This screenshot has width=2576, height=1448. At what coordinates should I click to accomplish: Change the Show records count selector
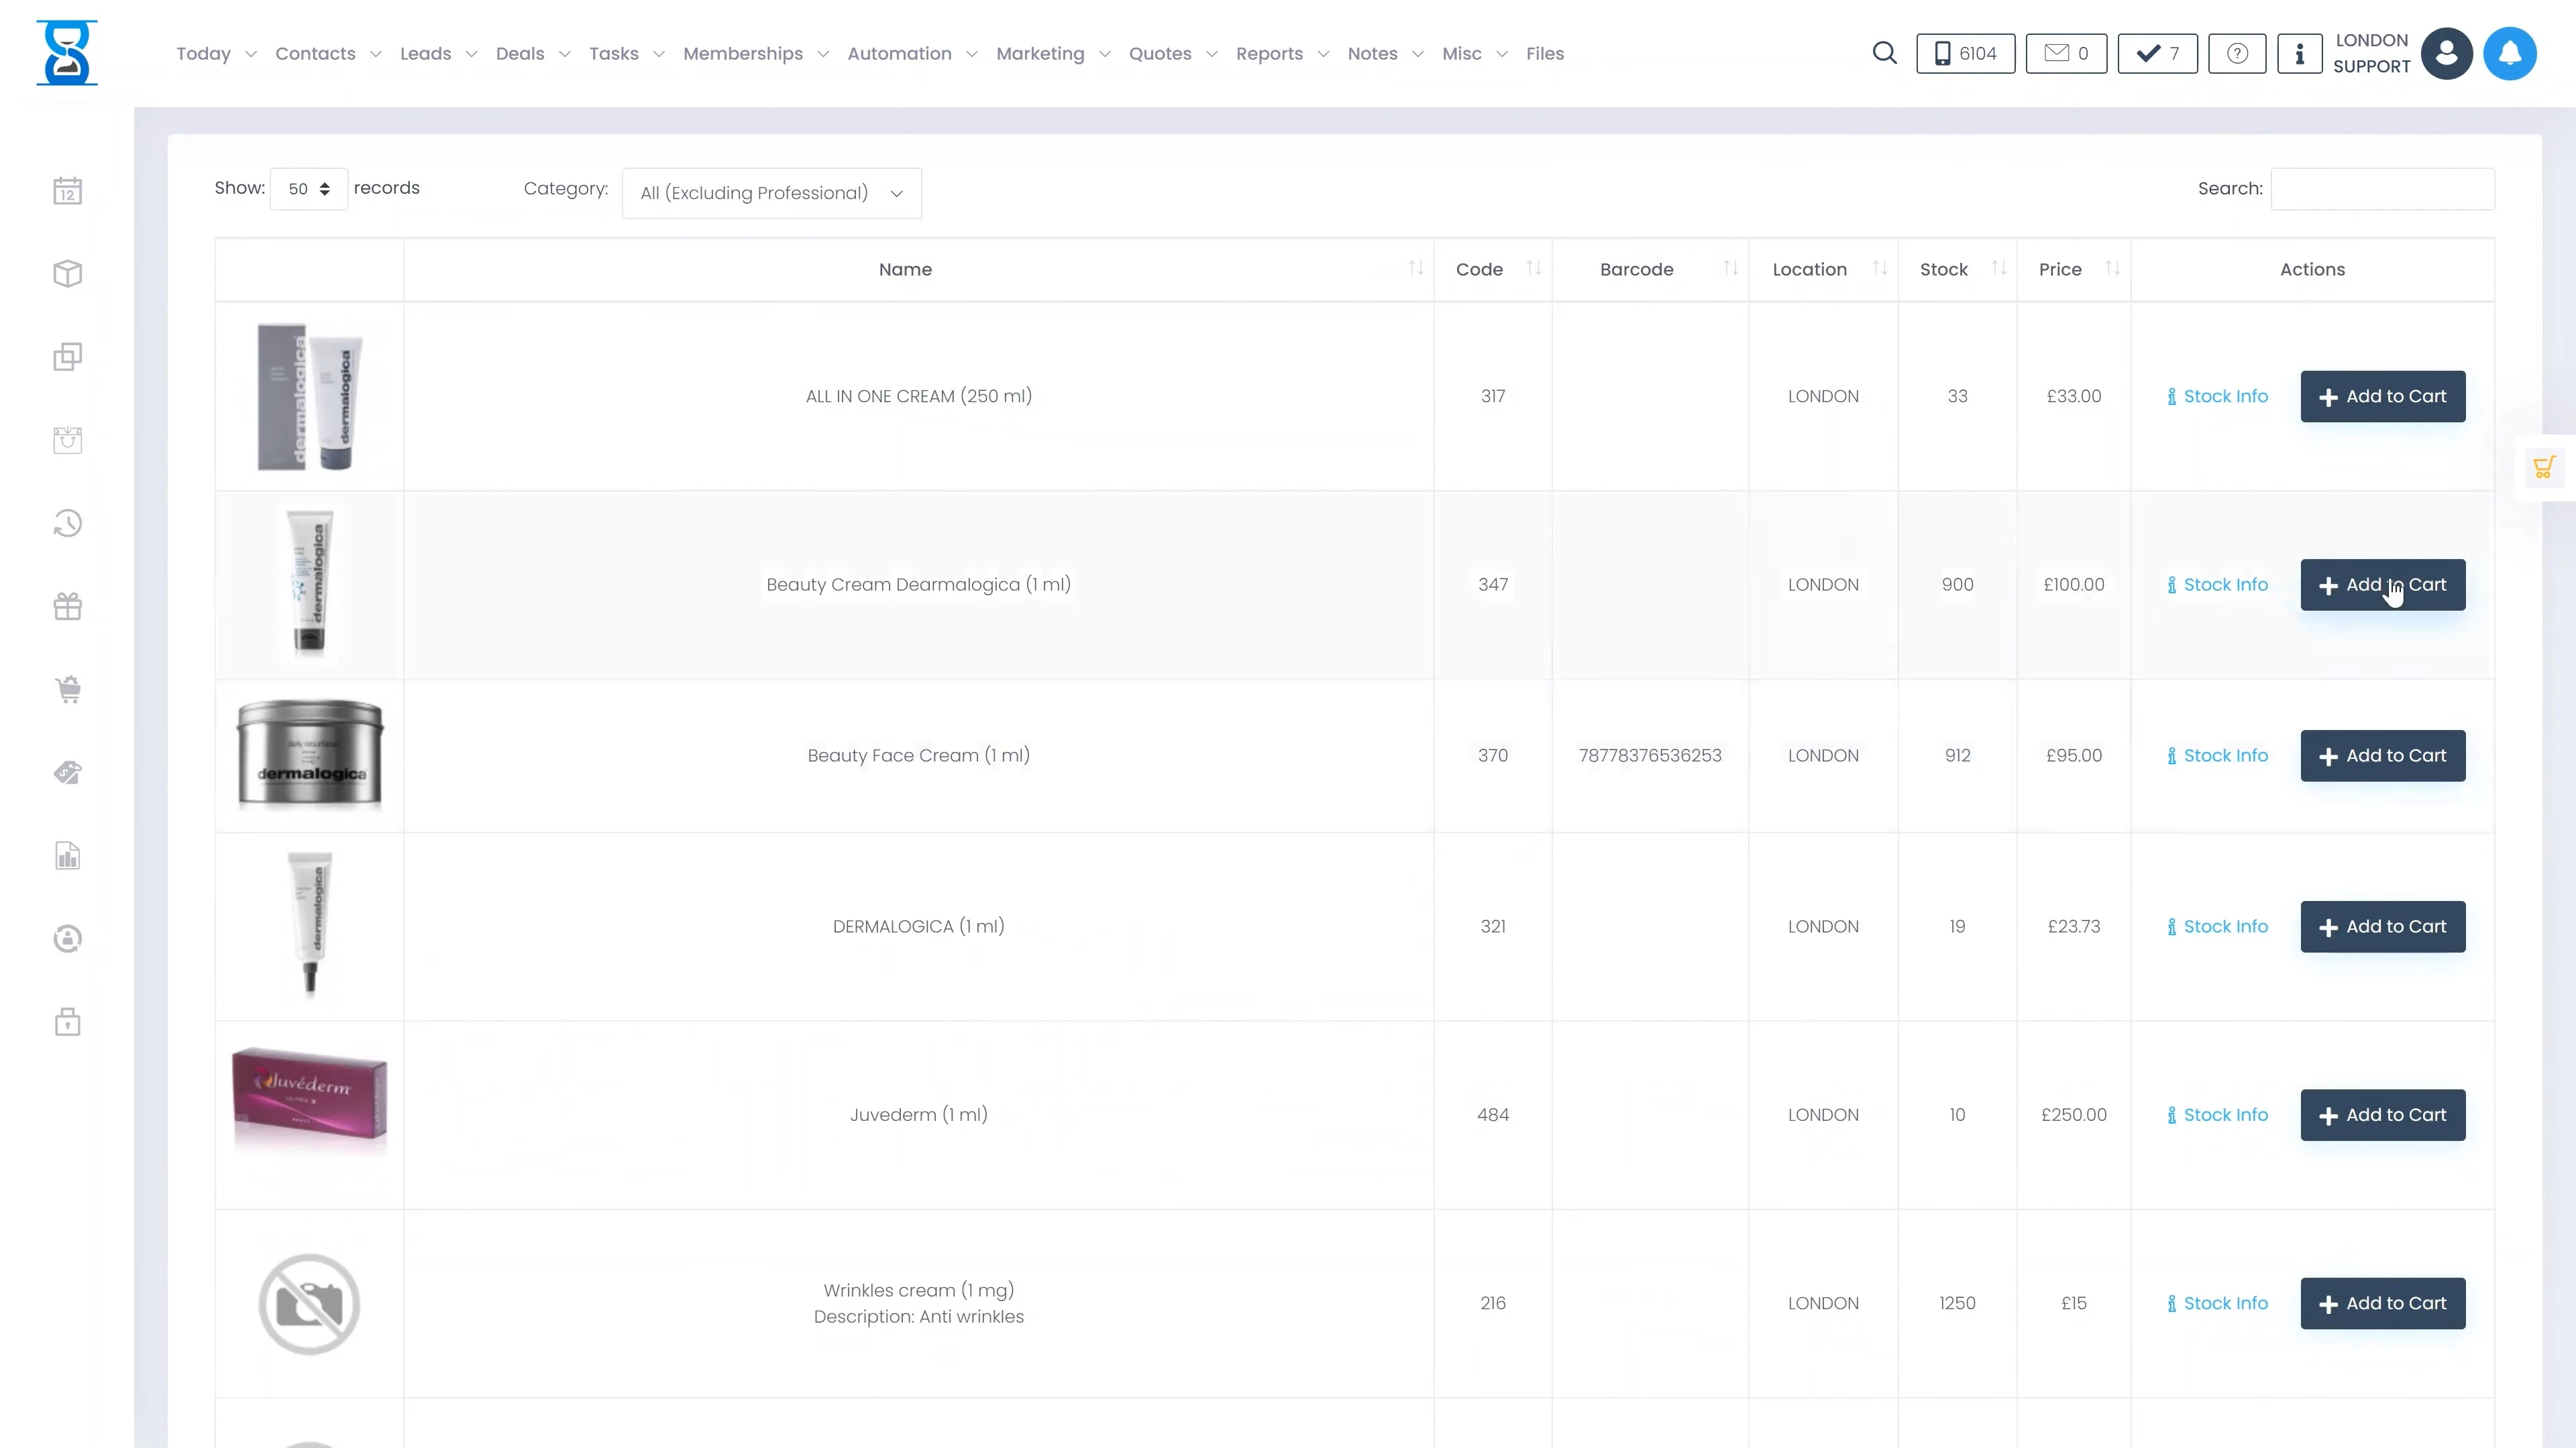pyautogui.click(x=308, y=189)
